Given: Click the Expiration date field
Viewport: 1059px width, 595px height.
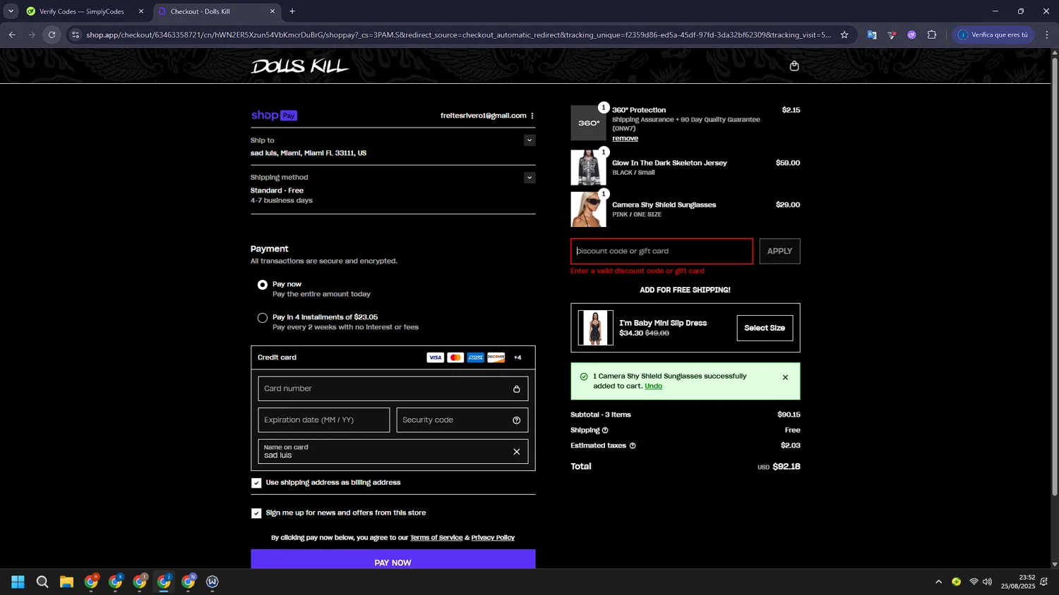Looking at the screenshot, I should tap(323, 420).
